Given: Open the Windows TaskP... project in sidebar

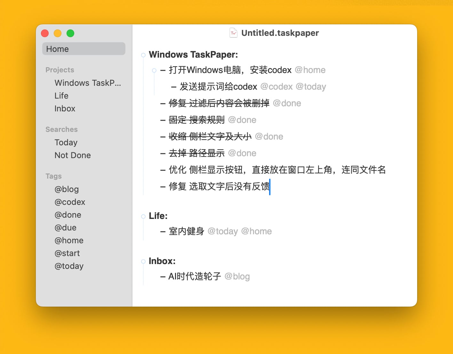Looking at the screenshot, I should point(88,83).
